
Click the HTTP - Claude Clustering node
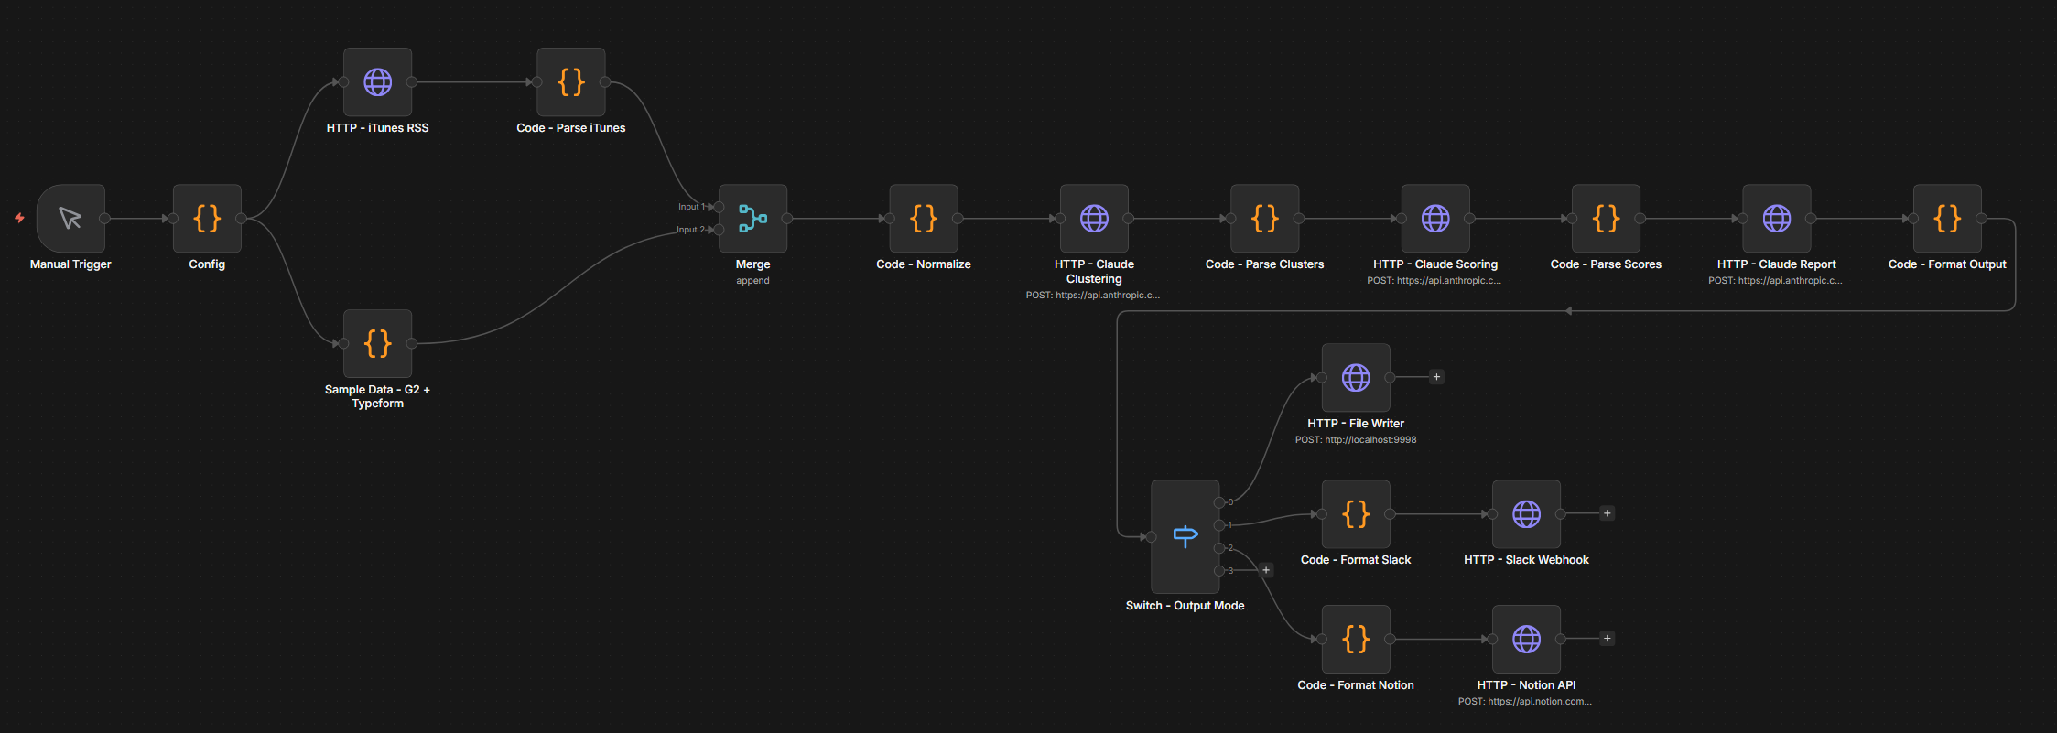pos(1094,219)
